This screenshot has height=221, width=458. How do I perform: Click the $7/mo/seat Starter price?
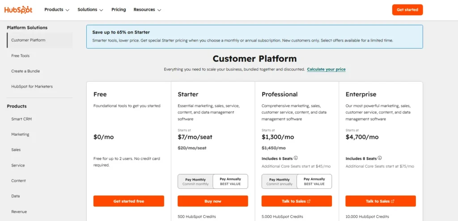(195, 137)
